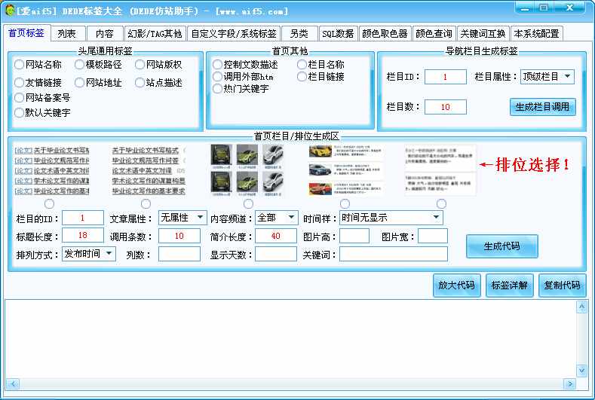595x400 pixels.
Task: Click the 图片宽 input field
Action: click(433, 236)
